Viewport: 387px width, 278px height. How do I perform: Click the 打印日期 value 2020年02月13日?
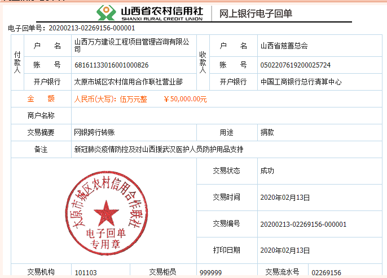tap(285, 250)
